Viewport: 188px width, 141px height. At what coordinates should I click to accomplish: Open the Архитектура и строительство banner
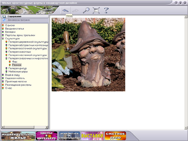tap(69, 136)
